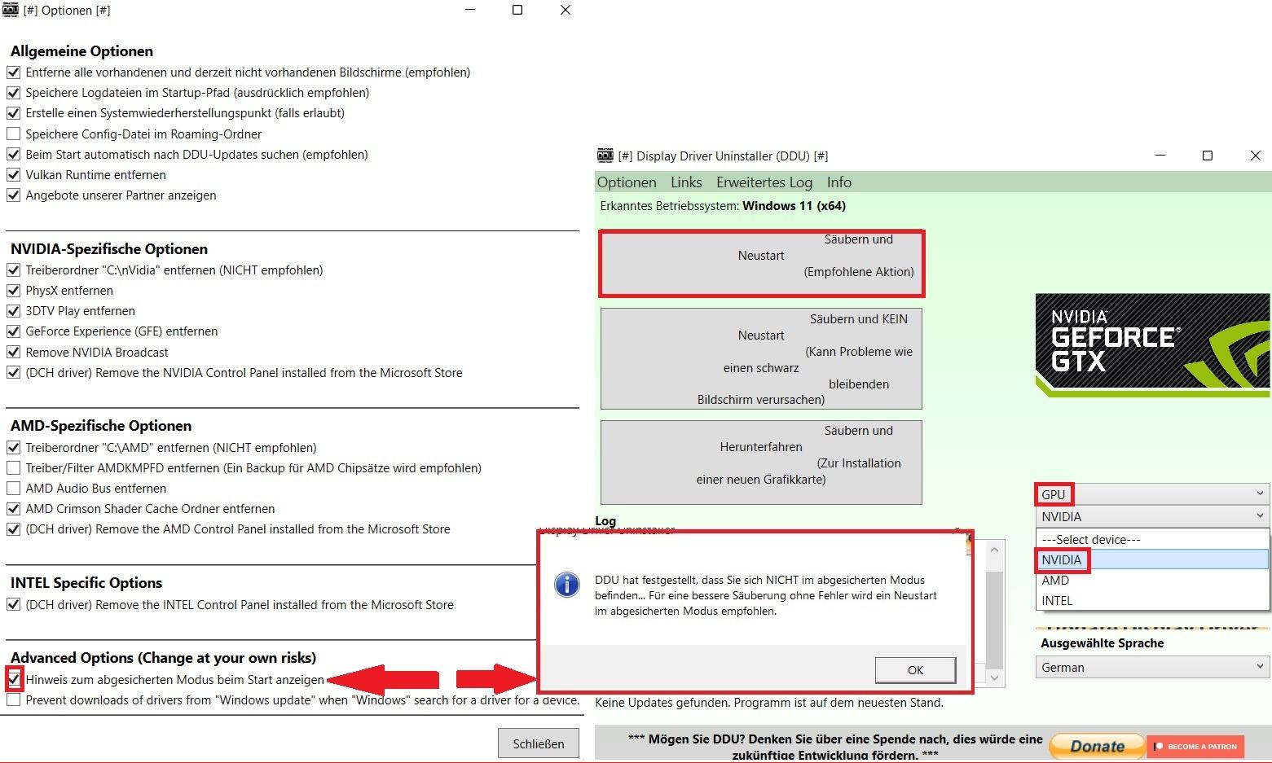Toggle 'Entferne alle vorhandenen... Bildschirme' checkbox
The height and width of the screenshot is (763, 1272).
pyautogui.click(x=13, y=72)
